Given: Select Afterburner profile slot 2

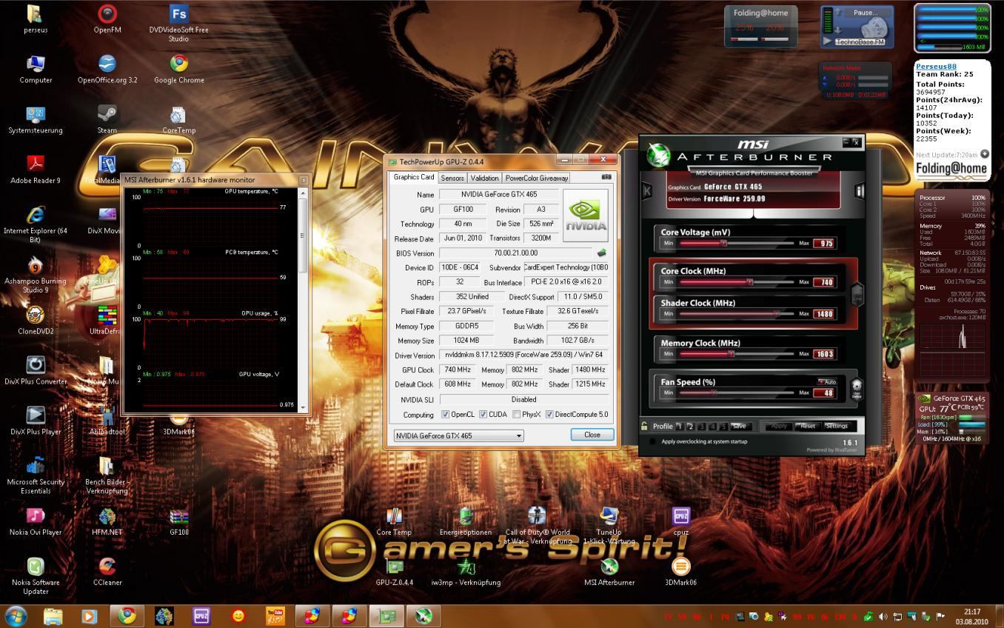Looking at the screenshot, I should (691, 427).
